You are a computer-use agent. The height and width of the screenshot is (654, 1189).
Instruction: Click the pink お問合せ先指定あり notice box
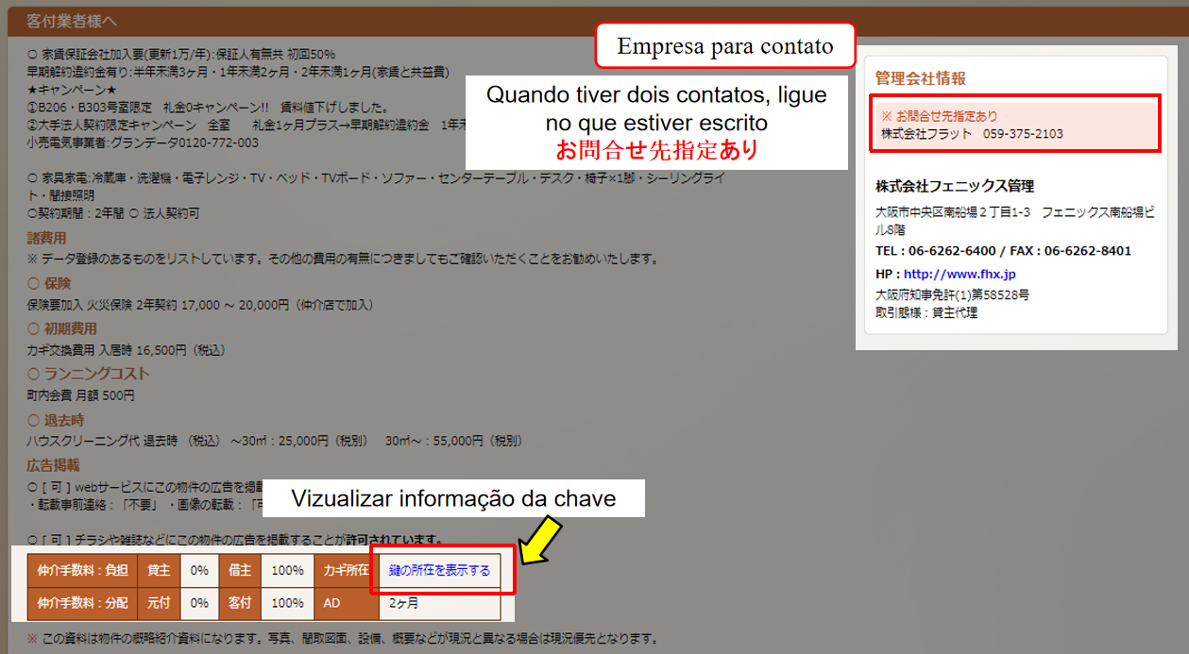coord(1013,125)
